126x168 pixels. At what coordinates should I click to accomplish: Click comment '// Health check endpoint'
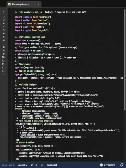click(29, 71)
